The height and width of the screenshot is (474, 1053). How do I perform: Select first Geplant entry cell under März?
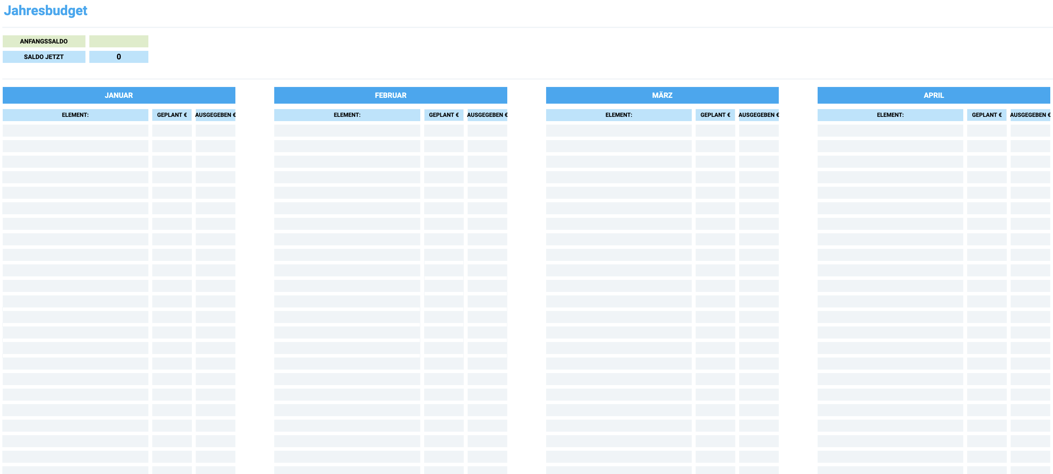pyautogui.click(x=715, y=131)
